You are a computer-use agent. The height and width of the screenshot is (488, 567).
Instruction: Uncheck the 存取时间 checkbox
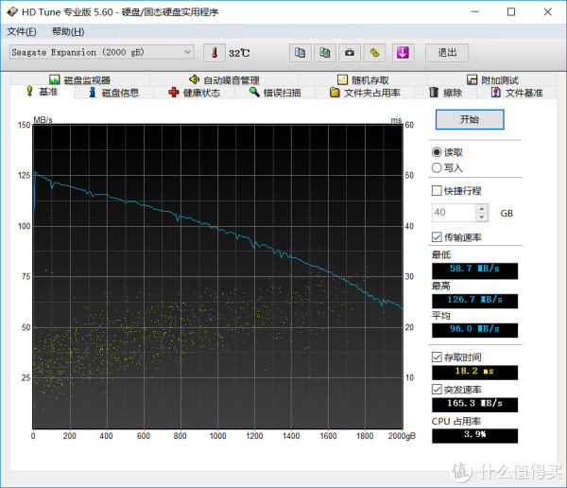(x=437, y=357)
